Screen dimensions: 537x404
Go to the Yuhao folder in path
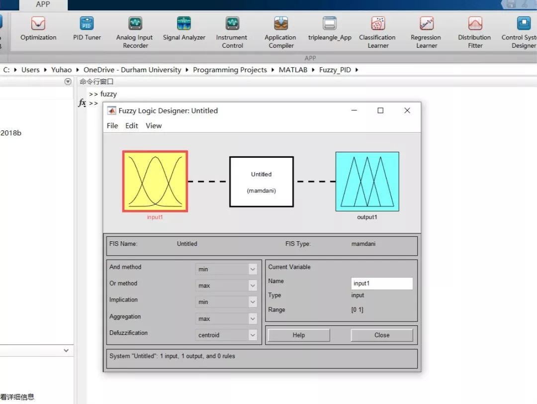click(61, 70)
